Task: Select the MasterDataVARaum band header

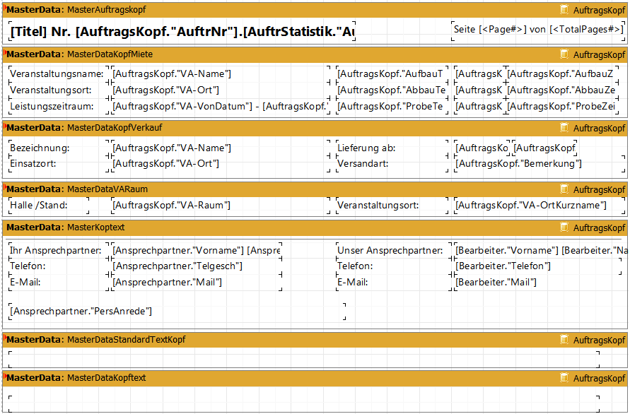Action: [x=315, y=189]
